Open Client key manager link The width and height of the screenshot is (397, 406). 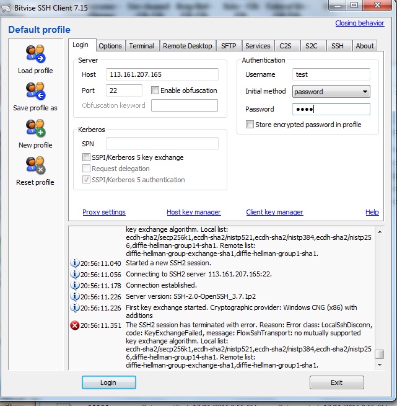[274, 212]
